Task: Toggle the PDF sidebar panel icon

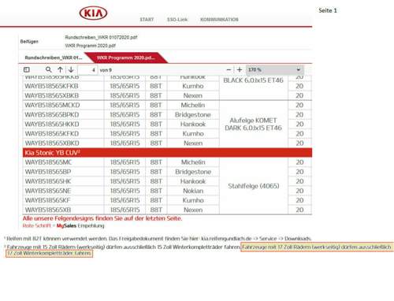Action: pyautogui.click(x=27, y=69)
